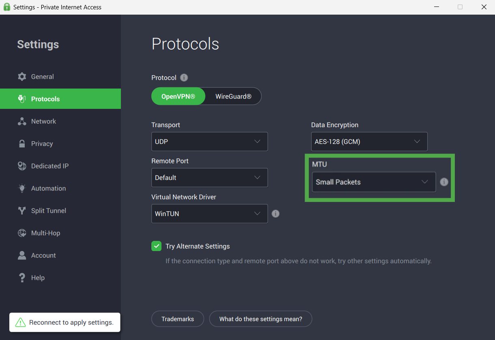The height and width of the screenshot is (340, 495).
Task: Click the info icon beside MTU dropdown
Action: pyautogui.click(x=444, y=182)
